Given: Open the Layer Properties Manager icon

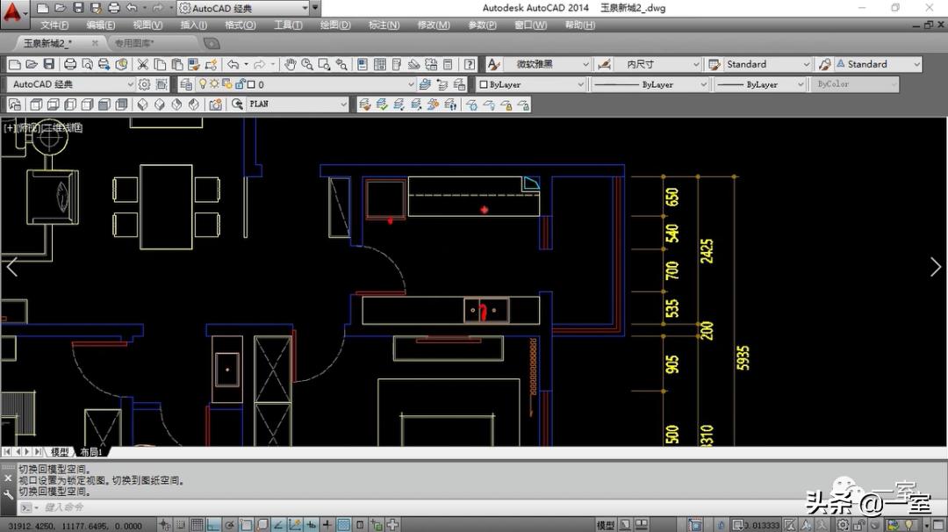Looking at the screenshot, I should (x=185, y=84).
